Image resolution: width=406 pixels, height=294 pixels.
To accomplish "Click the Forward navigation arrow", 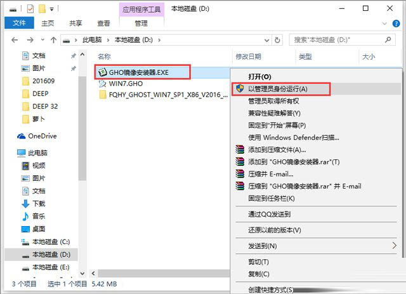I will pyautogui.click(x=30, y=40).
